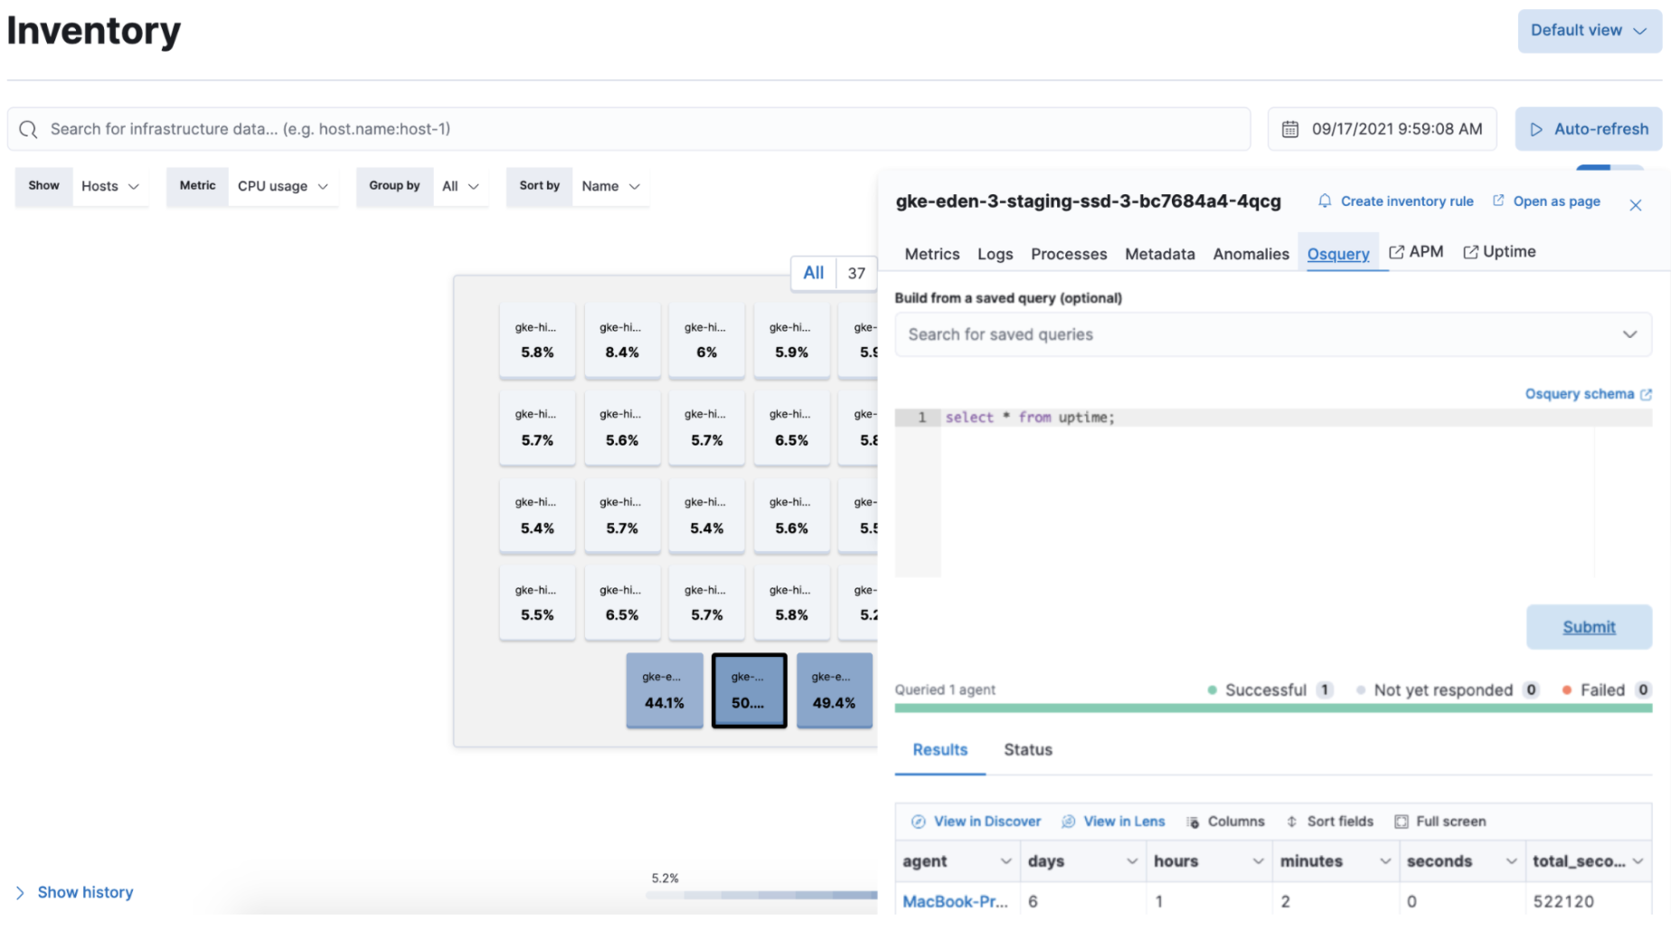This screenshot has width=1671, height=929.
Task: Click the bell icon for Create inventory rule
Action: click(1325, 201)
